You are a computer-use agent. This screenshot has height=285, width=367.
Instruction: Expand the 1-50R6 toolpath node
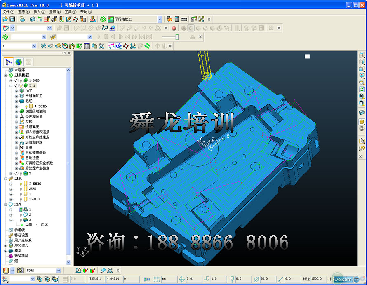pyautogui.click(x=11, y=80)
